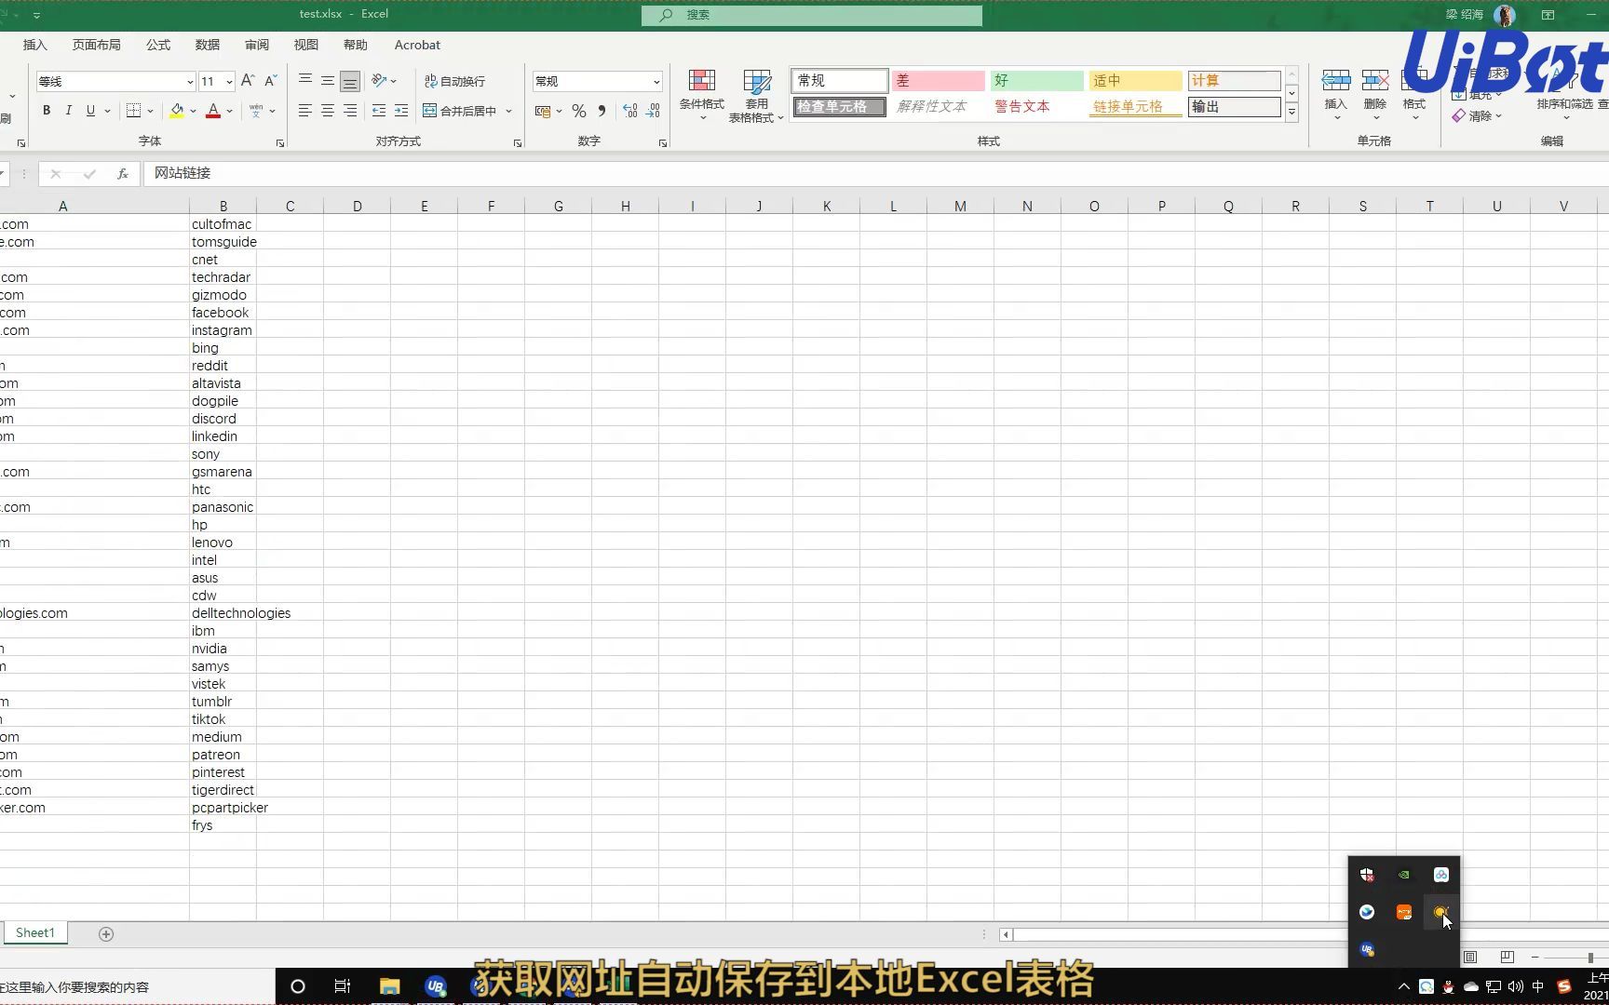Open the font size dropdown
The height and width of the screenshot is (1005, 1609).
click(229, 82)
